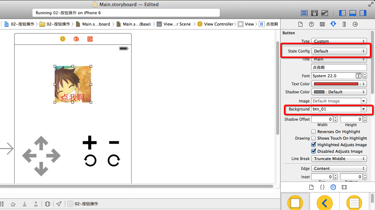The height and width of the screenshot is (210, 375).
Task: Open the Line Break dropdown
Action: click(x=339, y=159)
